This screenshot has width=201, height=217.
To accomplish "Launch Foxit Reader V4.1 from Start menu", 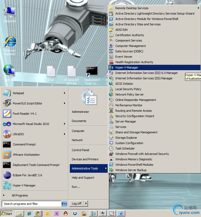I will [35, 113].
